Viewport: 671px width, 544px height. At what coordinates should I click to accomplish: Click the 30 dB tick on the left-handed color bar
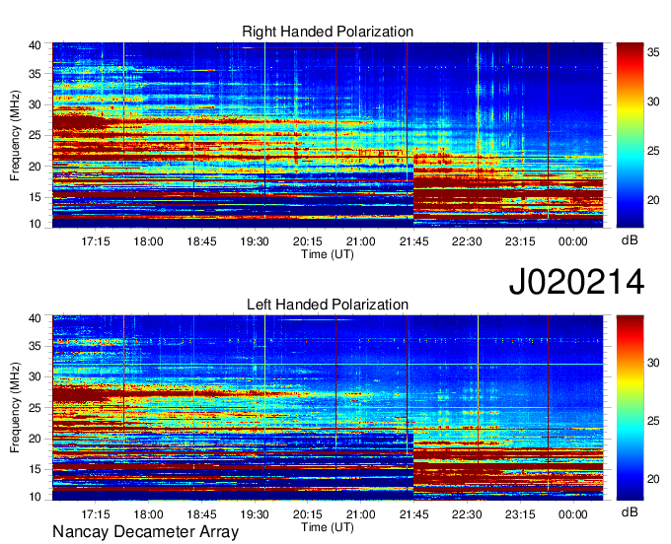pos(653,363)
